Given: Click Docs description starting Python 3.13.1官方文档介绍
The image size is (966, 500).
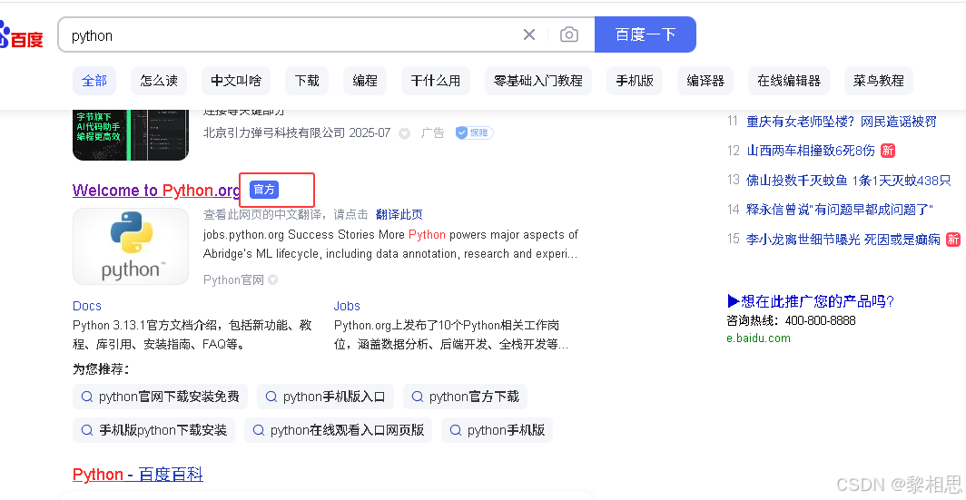Looking at the screenshot, I should [192, 334].
